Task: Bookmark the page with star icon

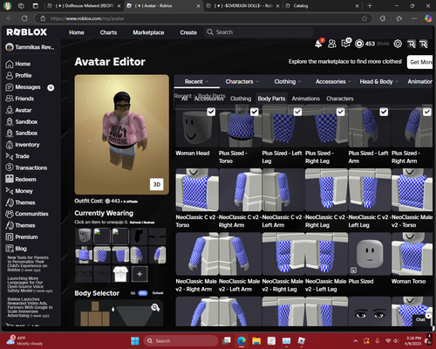Action: click(x=364, y=18)
